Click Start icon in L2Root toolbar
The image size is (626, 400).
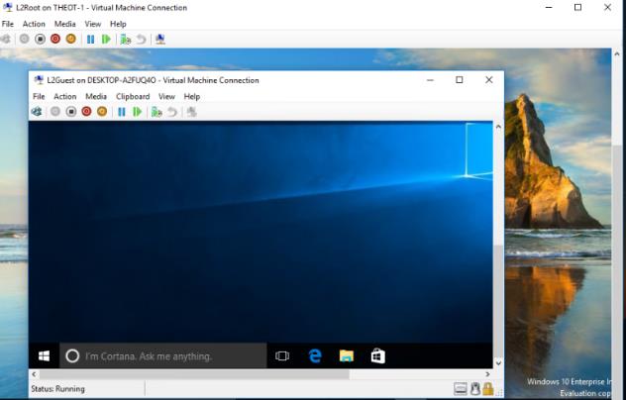[25, 40]
